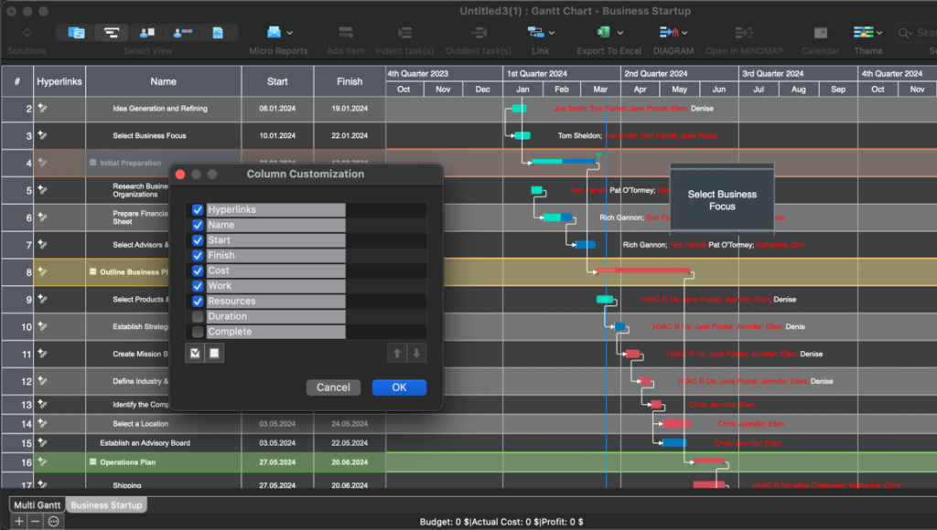Select the Business Startup tab
Viewport: 937px width, 530px height.
(x=105, y=504)
